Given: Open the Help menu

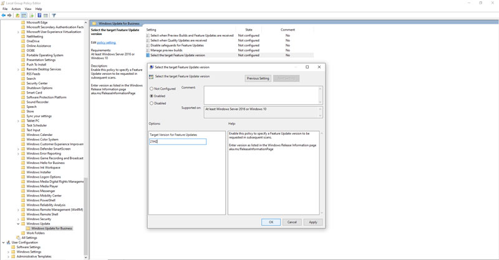Looking at the screenshot, I should click(x=39, y=9).
